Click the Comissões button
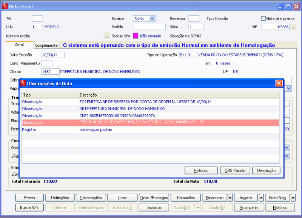The height and width of the screenshot is (218, 302). pyautogui.click(x=186, y=198)
